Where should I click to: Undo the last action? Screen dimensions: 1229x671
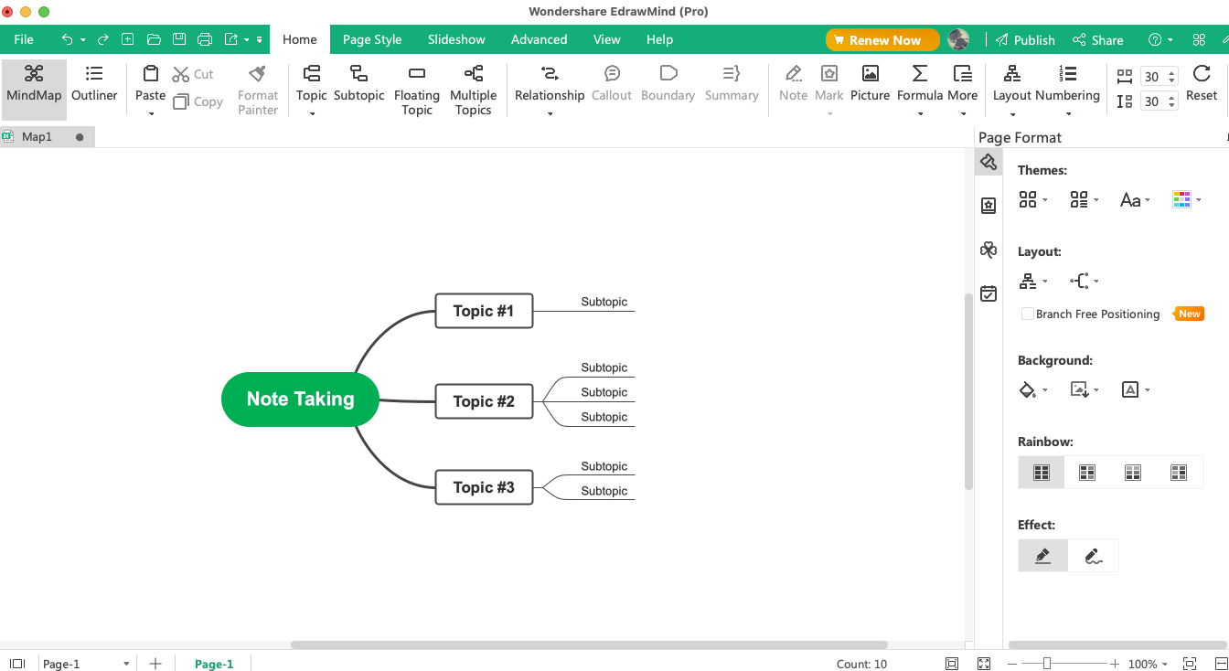[x=67, y=40]
